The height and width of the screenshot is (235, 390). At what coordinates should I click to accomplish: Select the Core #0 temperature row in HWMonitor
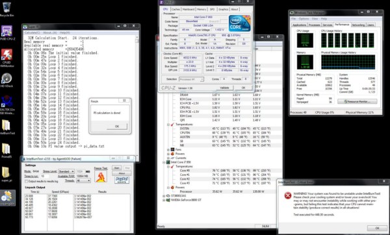tap(226, 171)
